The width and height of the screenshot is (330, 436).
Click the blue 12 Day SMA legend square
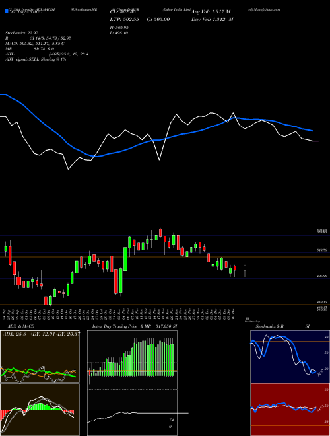pyautogui.click(x=7, y=11)
